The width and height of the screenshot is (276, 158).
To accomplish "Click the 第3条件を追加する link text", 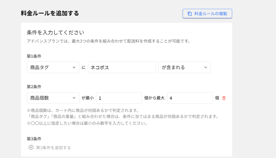I will point(53,148).
